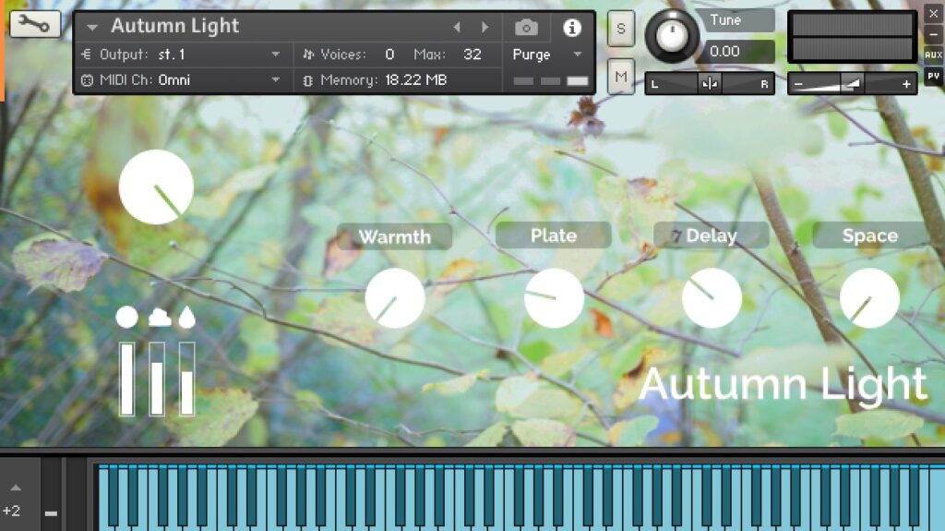Toggle AUX sends visibility
945x531 pixels.
pyautogui.click(x=933, y=54)
